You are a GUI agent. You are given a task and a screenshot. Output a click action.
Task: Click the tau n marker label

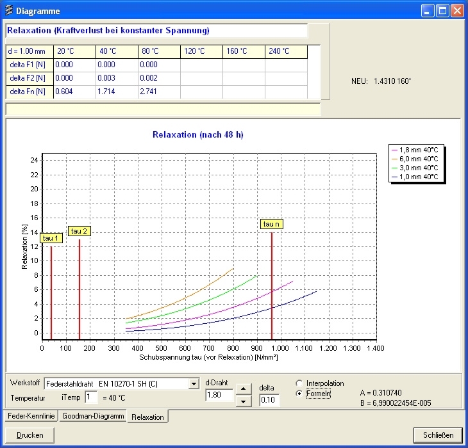(x=271, y=224)
